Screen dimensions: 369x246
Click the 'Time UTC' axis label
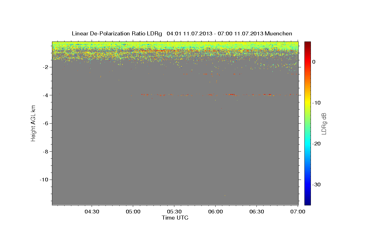click(x=175, y=218)
